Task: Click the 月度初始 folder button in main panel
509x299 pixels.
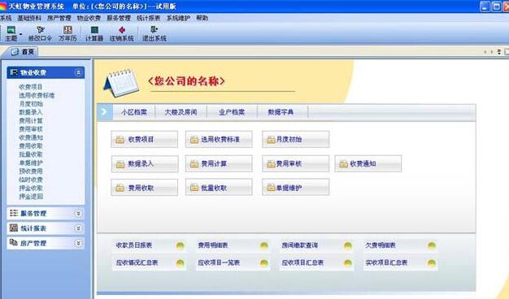Action: [x=296, y=140]
